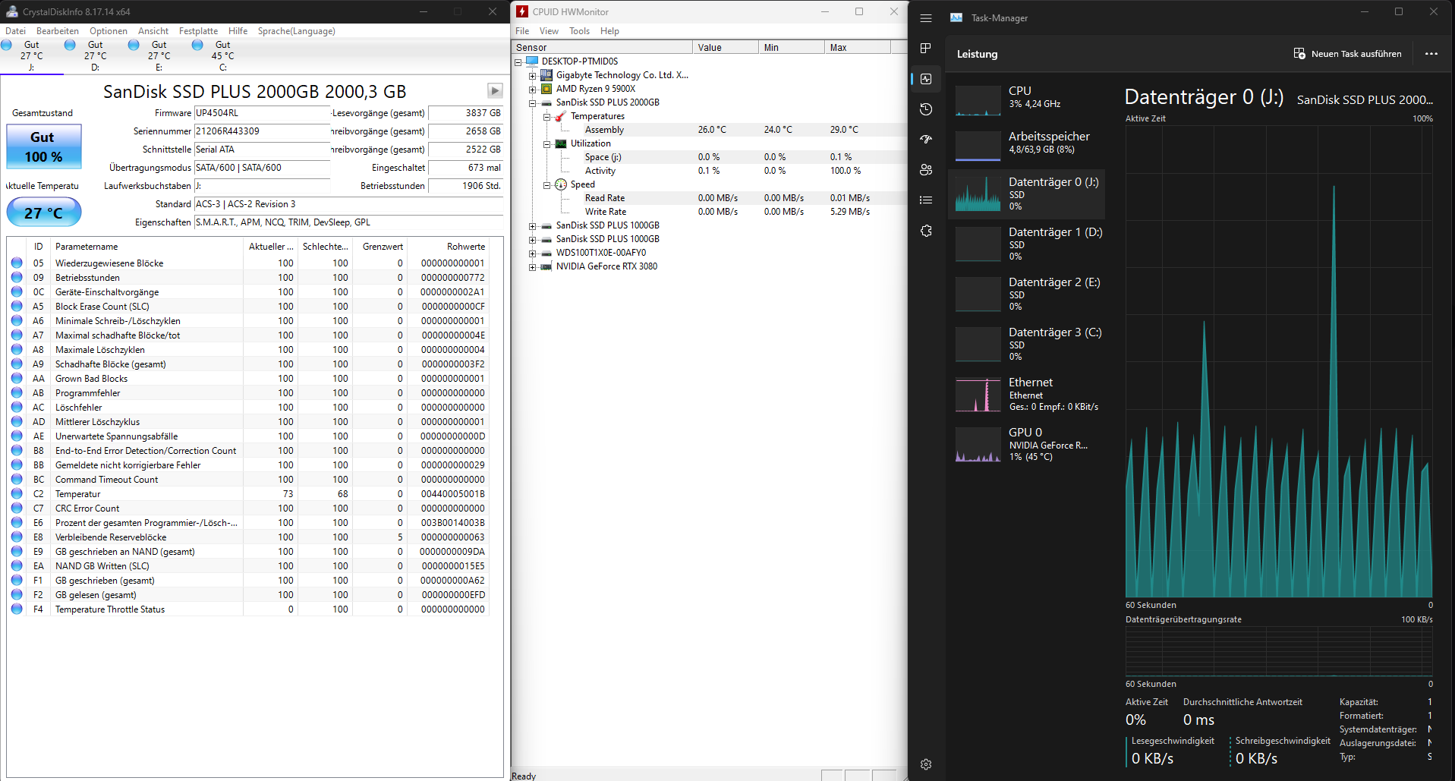Click the Seriennummer field in CrystalDiskInfo
The image size is (1455, 781).
coord(262,131)
